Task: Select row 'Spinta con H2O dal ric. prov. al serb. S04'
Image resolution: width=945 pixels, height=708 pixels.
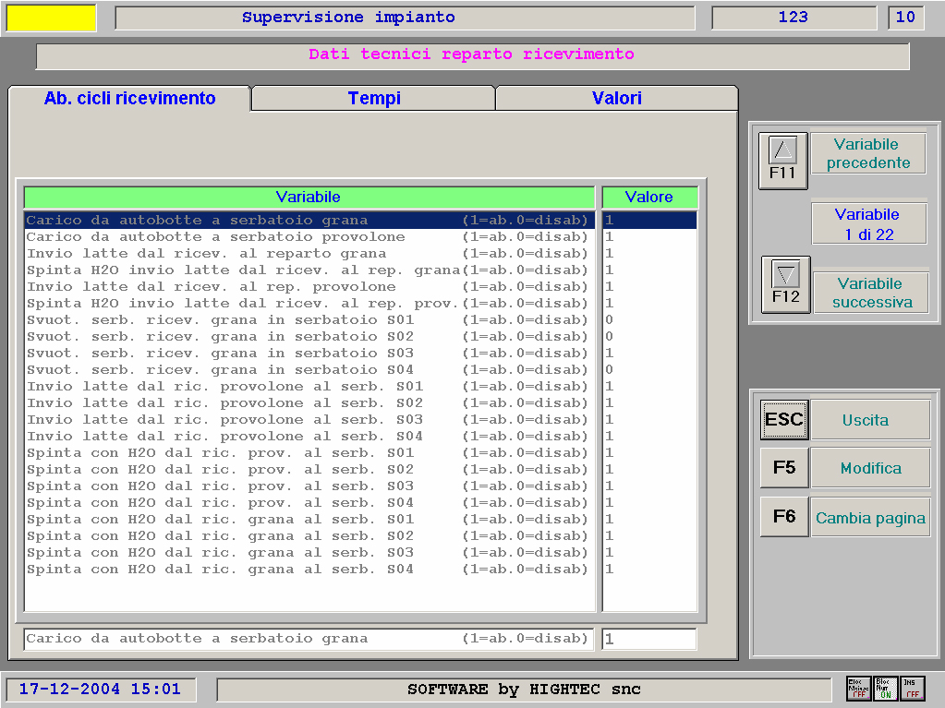Action: pyautogui.click(x=309, y=503)
